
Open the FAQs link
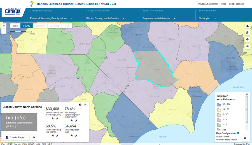click(x=223, y=4)
